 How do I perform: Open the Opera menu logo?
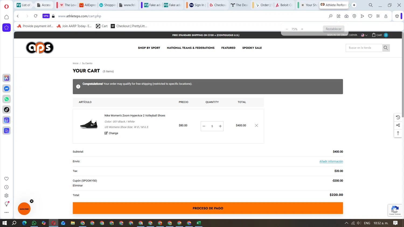(6, 6)
